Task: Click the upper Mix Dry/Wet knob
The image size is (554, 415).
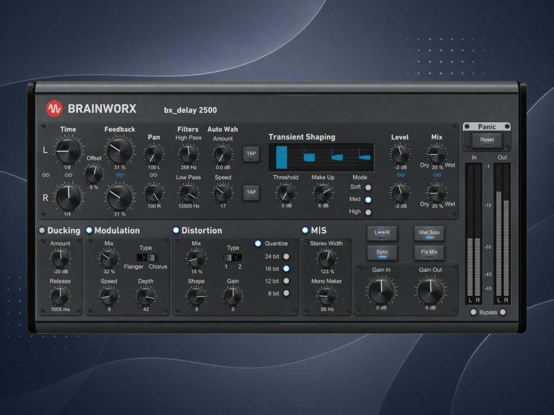Action: click(x=437, y=154)
